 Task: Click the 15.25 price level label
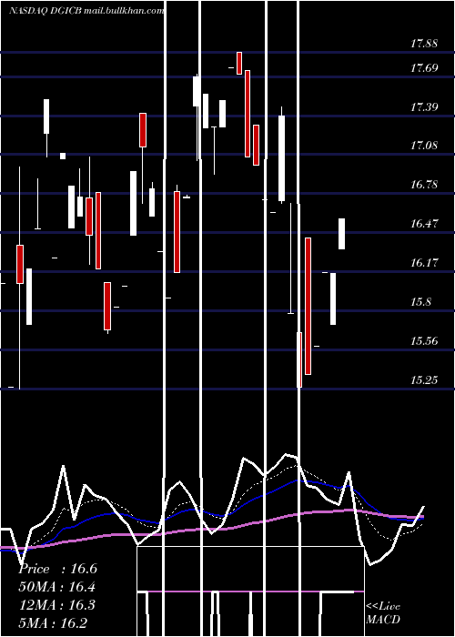pos(424,380)
